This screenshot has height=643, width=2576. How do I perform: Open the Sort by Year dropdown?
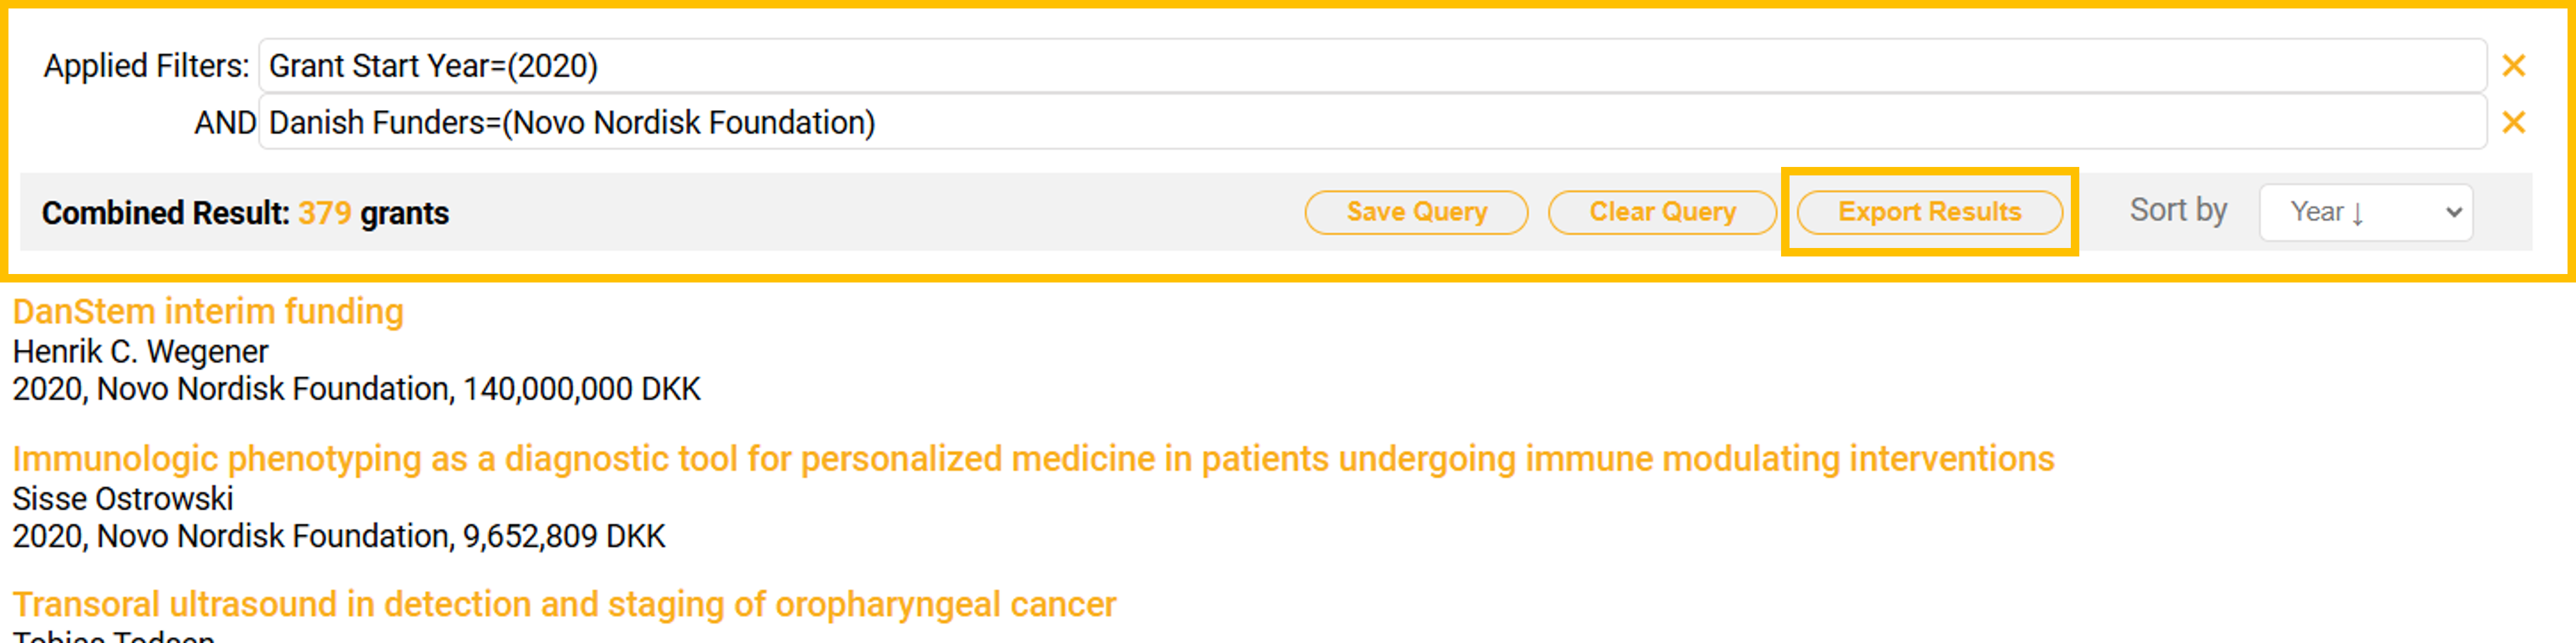[2365, 212]
